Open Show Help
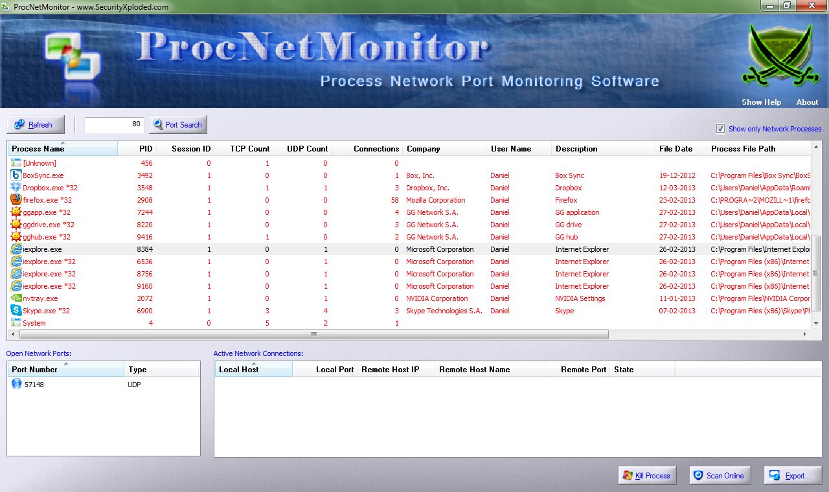The image size is (829, 492). coord(761,102)
